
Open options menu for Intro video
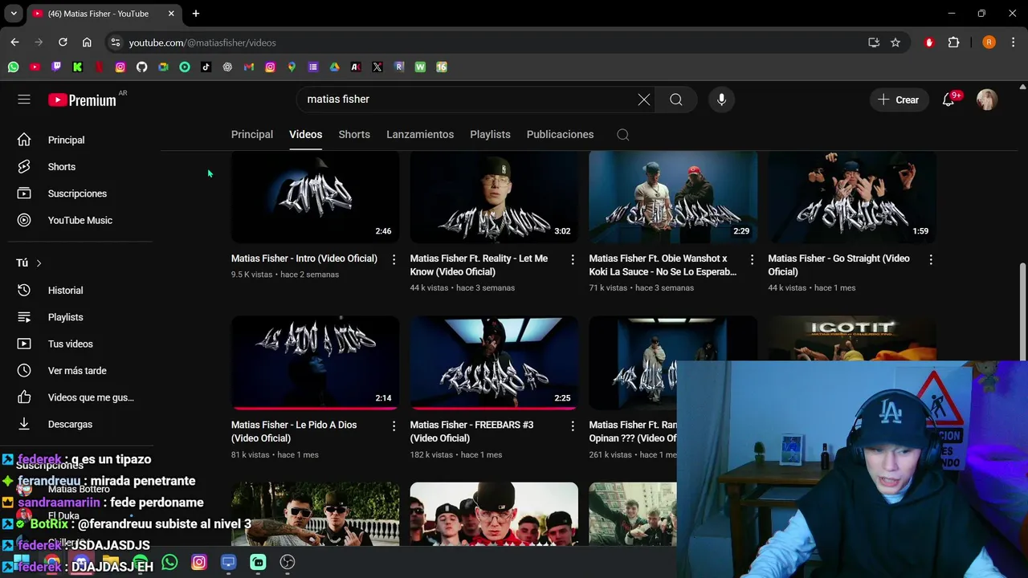(394, 259)
